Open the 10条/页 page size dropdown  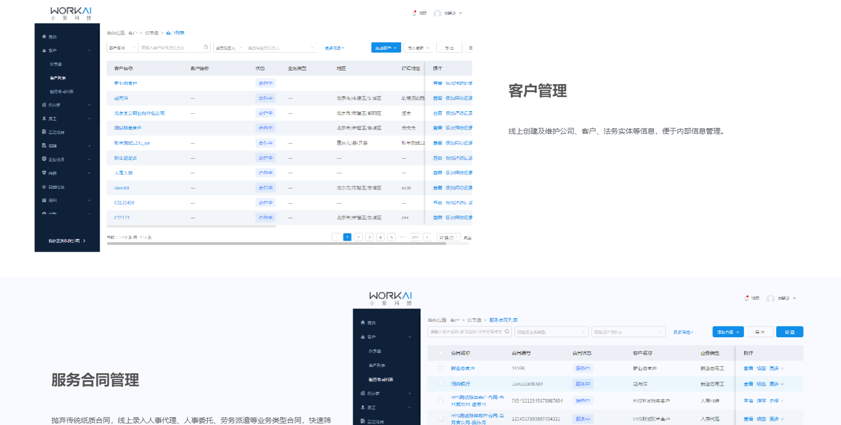tap(449, 237)
